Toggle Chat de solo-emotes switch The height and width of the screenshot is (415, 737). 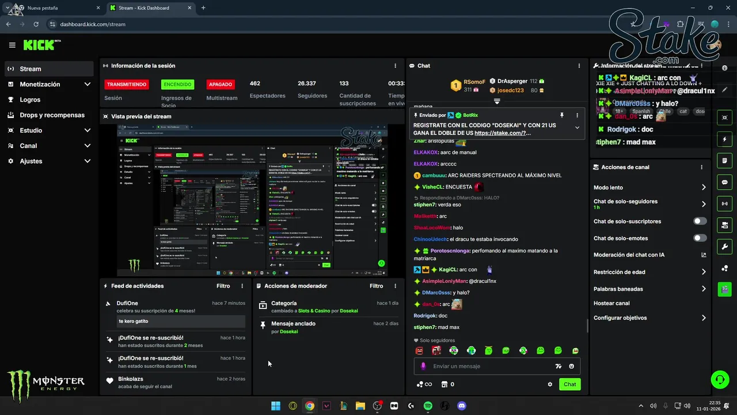coord(700,238)
